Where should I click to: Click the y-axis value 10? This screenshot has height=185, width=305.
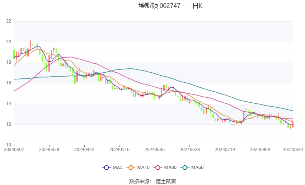coord(9,145)
